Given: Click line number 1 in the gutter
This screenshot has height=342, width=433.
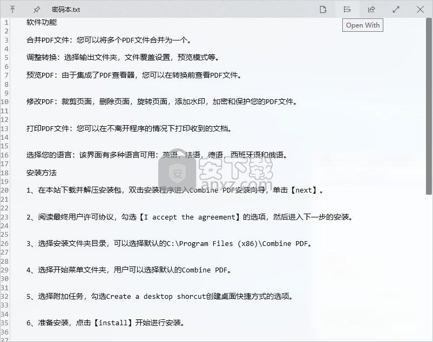Looking at the screenshot, I should [6, 22].
